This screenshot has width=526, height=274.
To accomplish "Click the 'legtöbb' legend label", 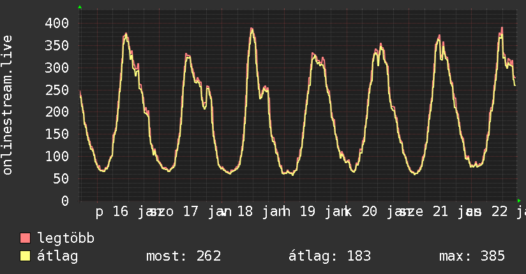I will coord(66,238).
